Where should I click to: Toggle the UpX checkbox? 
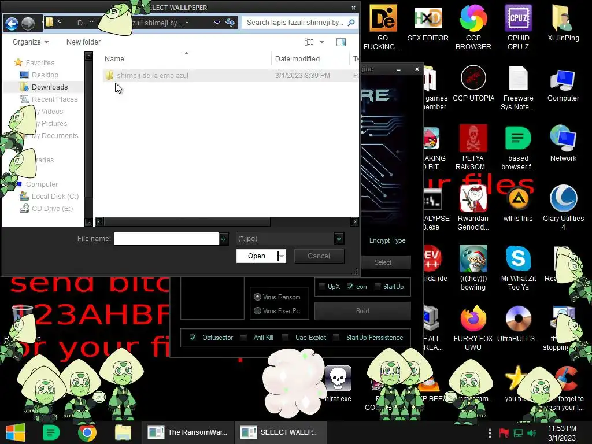tap(323, 287)
